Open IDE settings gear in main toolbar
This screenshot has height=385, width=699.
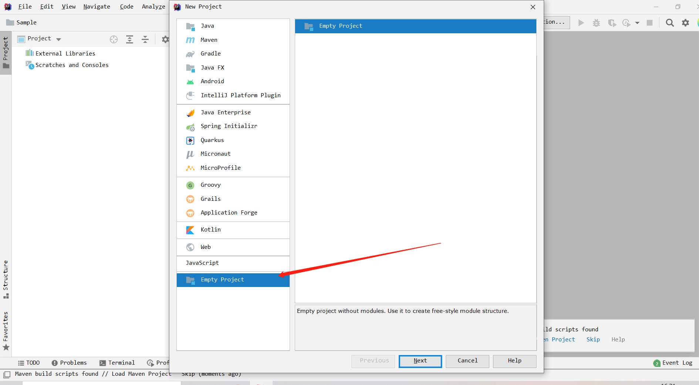(x=685, y=23)
